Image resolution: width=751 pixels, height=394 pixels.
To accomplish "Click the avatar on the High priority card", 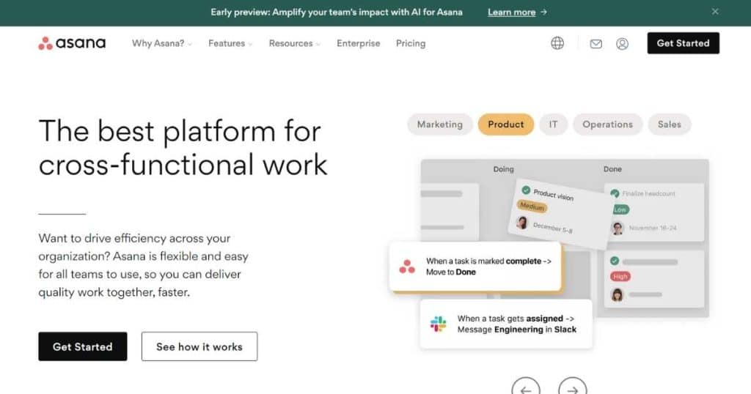I will pyautogui.click(x=618, y=294).
